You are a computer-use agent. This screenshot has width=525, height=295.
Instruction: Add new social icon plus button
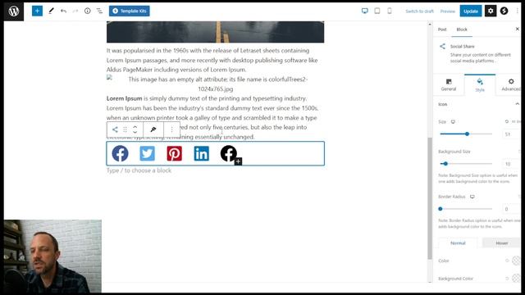point(238,161)
